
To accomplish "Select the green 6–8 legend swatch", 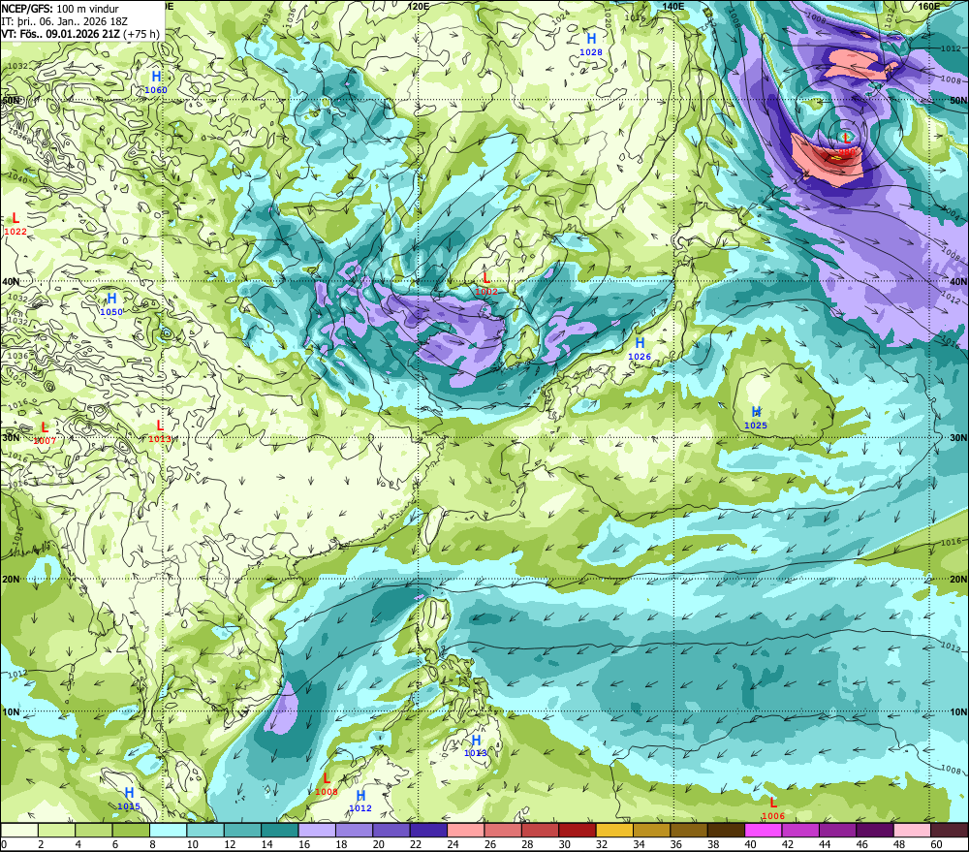I will [x=131, y=830].
